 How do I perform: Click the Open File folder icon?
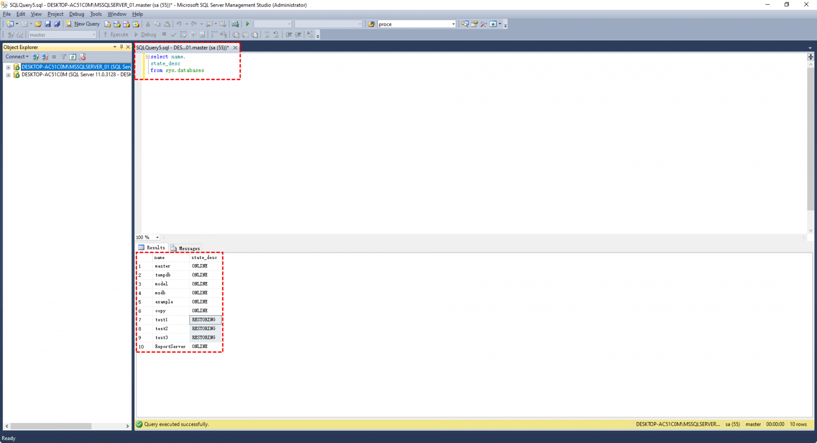point(38,24)
